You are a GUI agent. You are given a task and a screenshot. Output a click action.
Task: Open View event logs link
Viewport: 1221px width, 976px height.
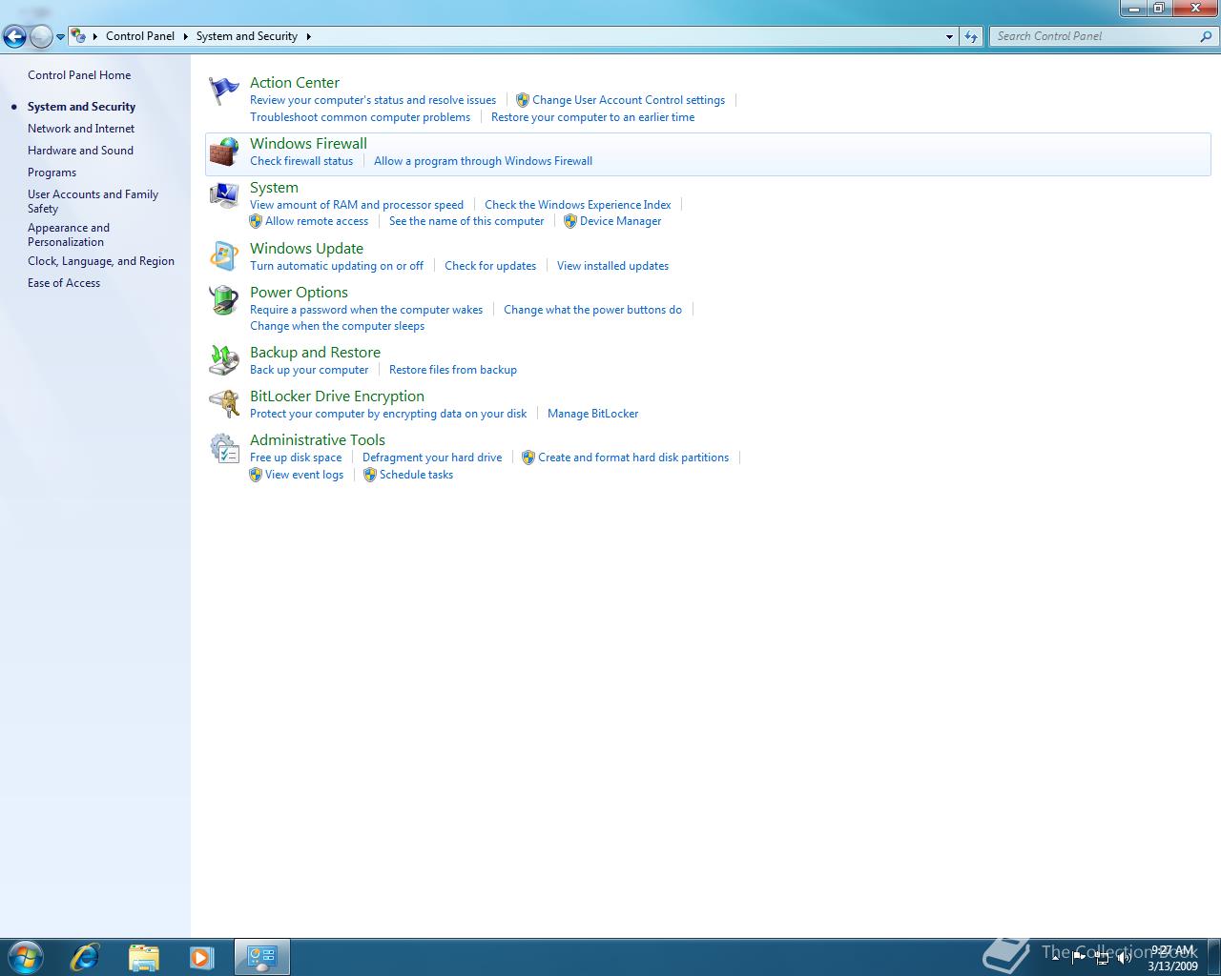[x=304, y=475]
